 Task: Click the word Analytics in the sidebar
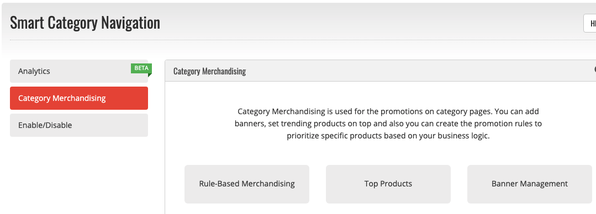click(34, 71)
